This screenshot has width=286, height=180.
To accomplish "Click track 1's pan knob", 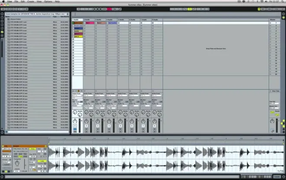I will tap(75, 121).
